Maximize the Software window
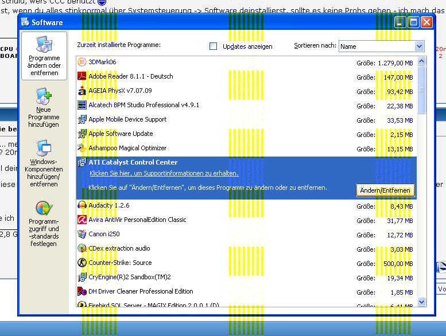Image resolution: width=446 pixels, height=336 pixels. (414, 22)
